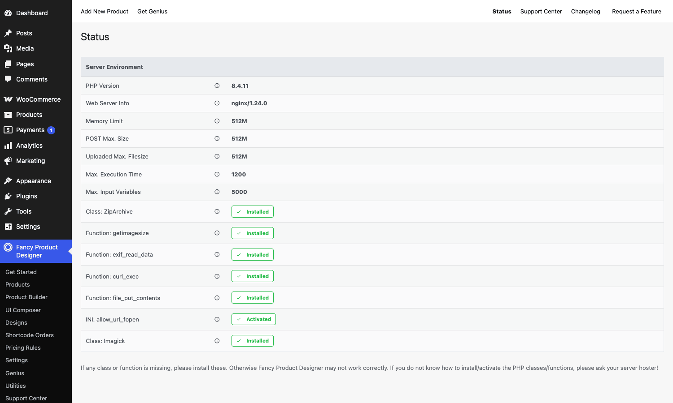Click the Tools wrench icon
The image size is (673, 403).
pos(8,211)
